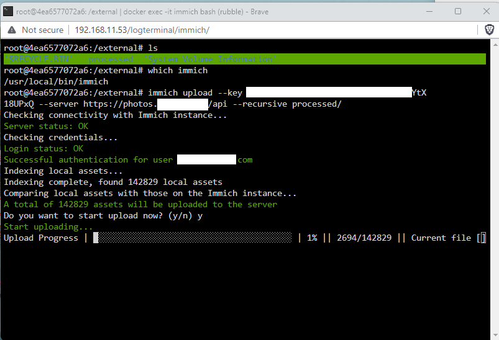The image size is (499, 340).
Task: Click the 'Upload Progress' label
Action: 41,238
